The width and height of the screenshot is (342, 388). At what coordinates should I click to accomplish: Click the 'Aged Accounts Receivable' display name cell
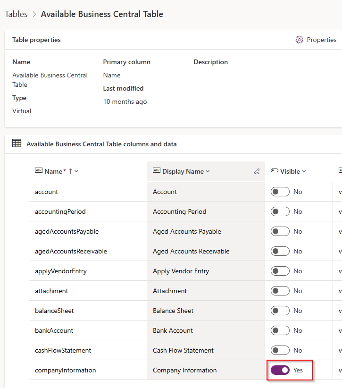pos(206,251)
